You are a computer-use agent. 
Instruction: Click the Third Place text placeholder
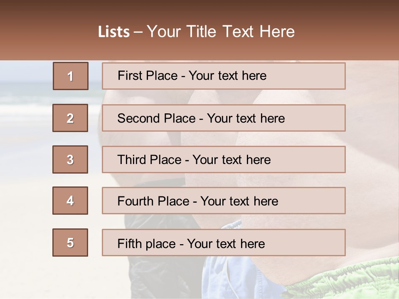[224, 159]
